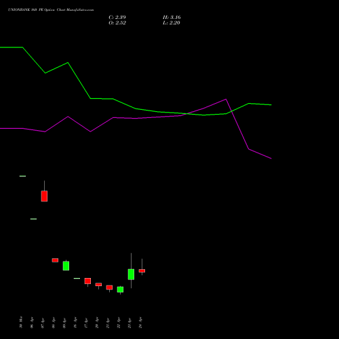Click the 17 Apr date axis label
339x339 pixels.
click(x=86, y=323)
